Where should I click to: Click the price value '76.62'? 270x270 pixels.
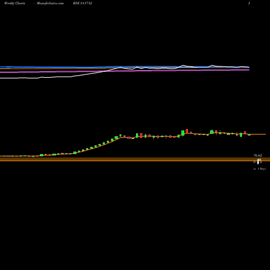click(258, 156)
